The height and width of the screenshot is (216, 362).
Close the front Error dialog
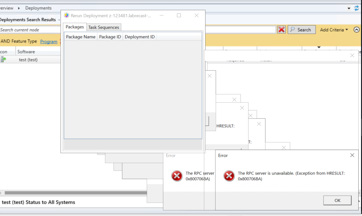[352, 155]
